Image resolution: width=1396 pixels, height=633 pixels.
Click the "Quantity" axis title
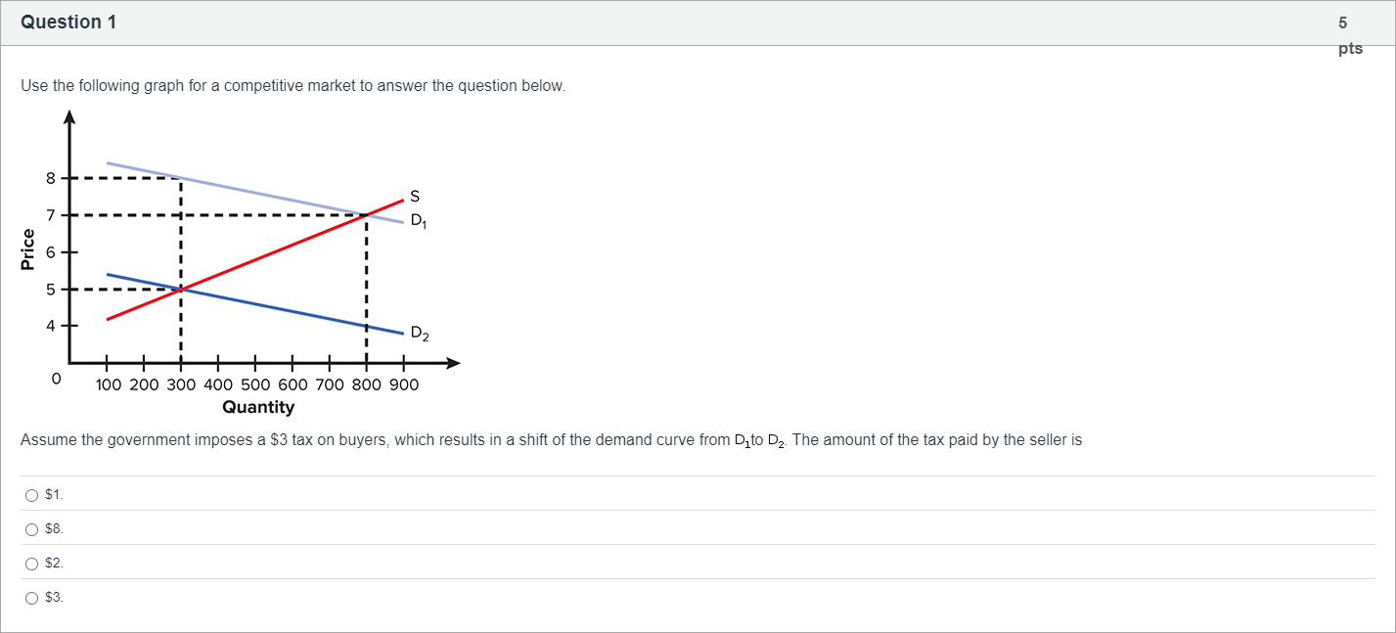258,407
